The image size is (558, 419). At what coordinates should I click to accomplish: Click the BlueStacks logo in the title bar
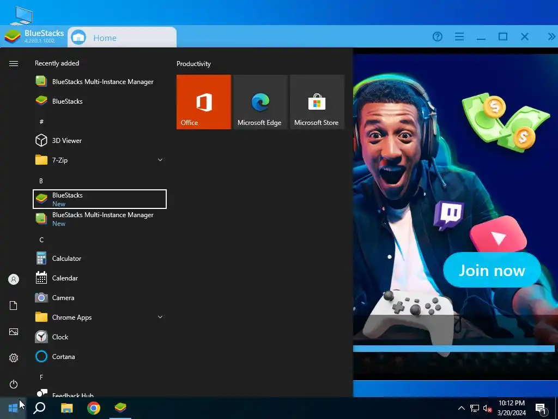tap(13, 37)
